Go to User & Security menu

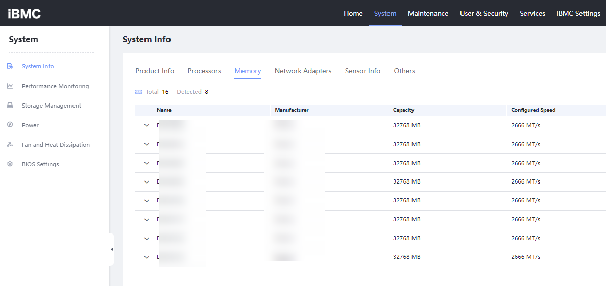click(484, 13)
